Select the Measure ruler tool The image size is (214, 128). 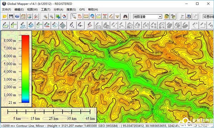[x=86, y=17]
